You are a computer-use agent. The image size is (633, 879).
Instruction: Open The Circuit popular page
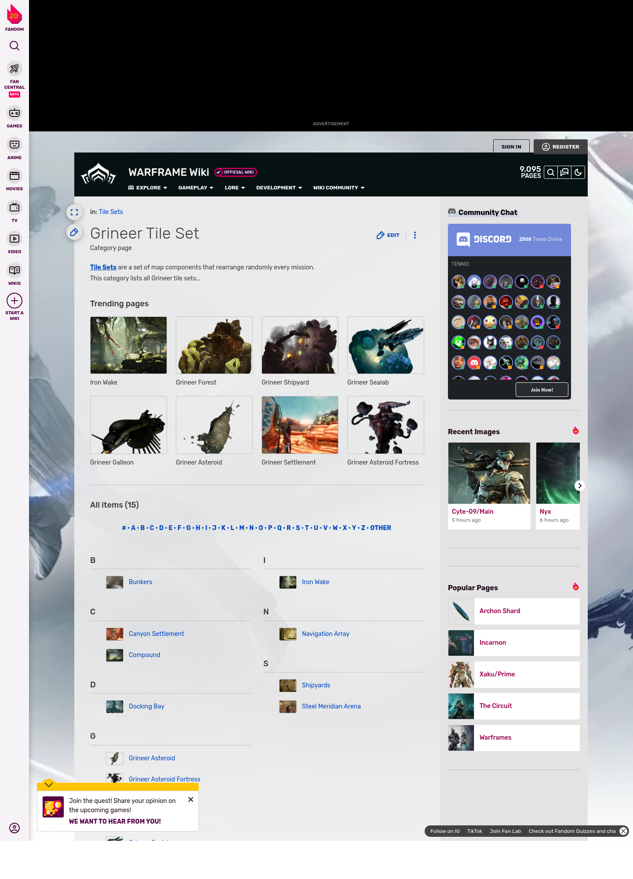point(514,706)
